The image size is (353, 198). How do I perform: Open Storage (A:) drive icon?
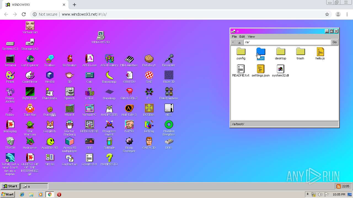(x=30, y=44)
